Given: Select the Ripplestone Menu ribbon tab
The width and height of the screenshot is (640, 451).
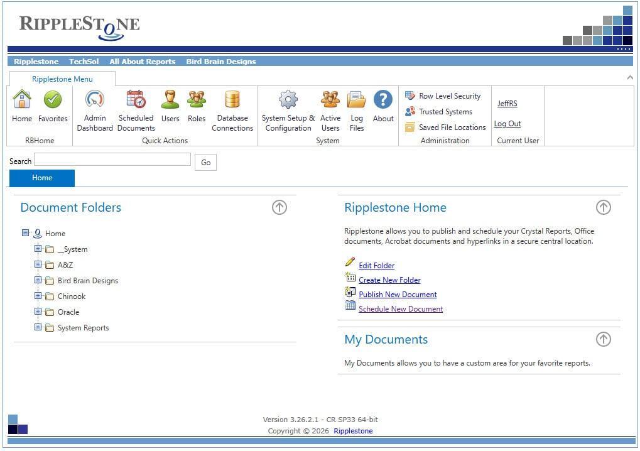Looking at the screenshot, I should [x=62, y=79].
